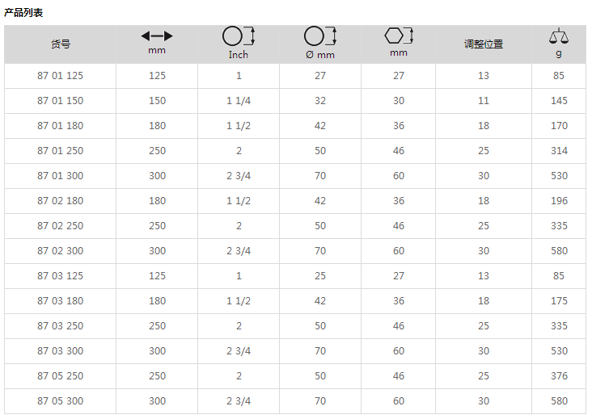592x419 pixels.
Task: Select item number 87 02 300
Action: [x=60, y=251]
